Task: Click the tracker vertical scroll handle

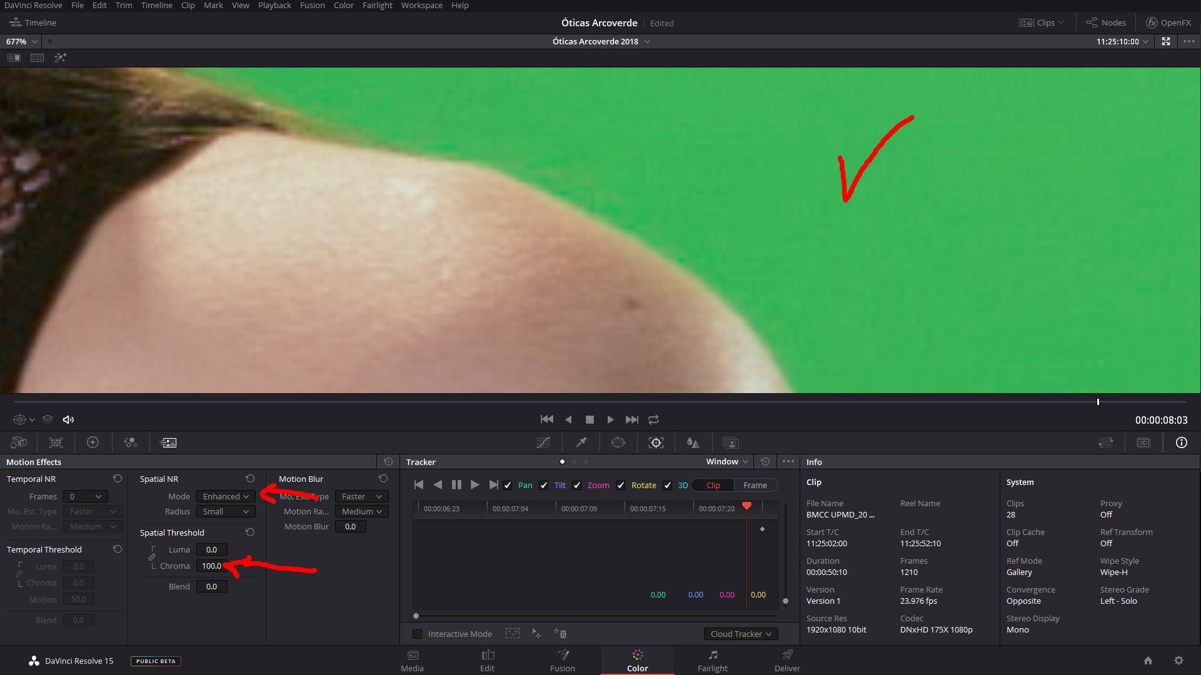Action: [x=785, y=601]
